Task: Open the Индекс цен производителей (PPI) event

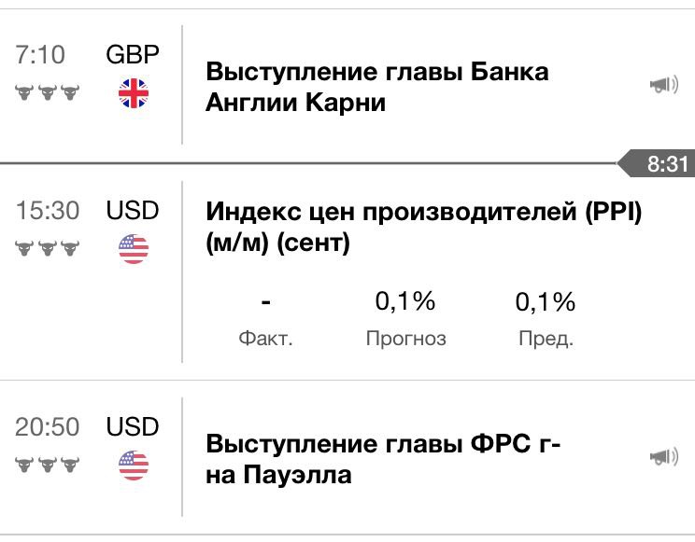Action: (424, 227)
